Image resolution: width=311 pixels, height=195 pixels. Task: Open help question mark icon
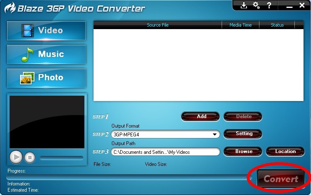(269, 5)
